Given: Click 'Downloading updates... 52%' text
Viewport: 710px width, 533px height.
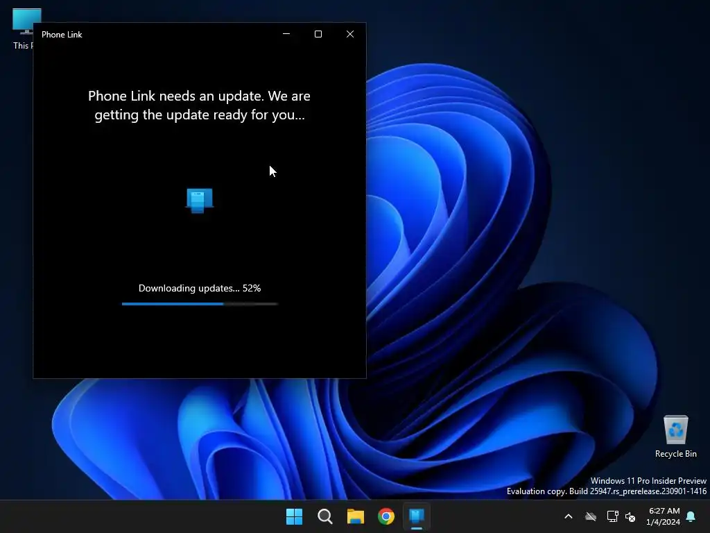Looking at the screenshot, I should [200, 288].
